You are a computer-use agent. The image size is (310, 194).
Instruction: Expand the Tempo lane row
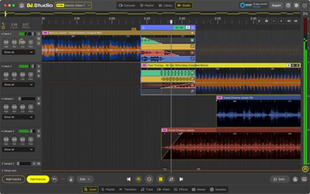2,171
